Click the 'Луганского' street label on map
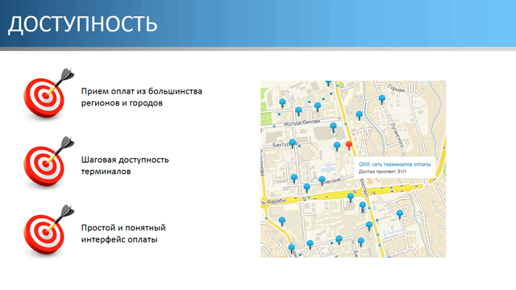 [397, 135]
